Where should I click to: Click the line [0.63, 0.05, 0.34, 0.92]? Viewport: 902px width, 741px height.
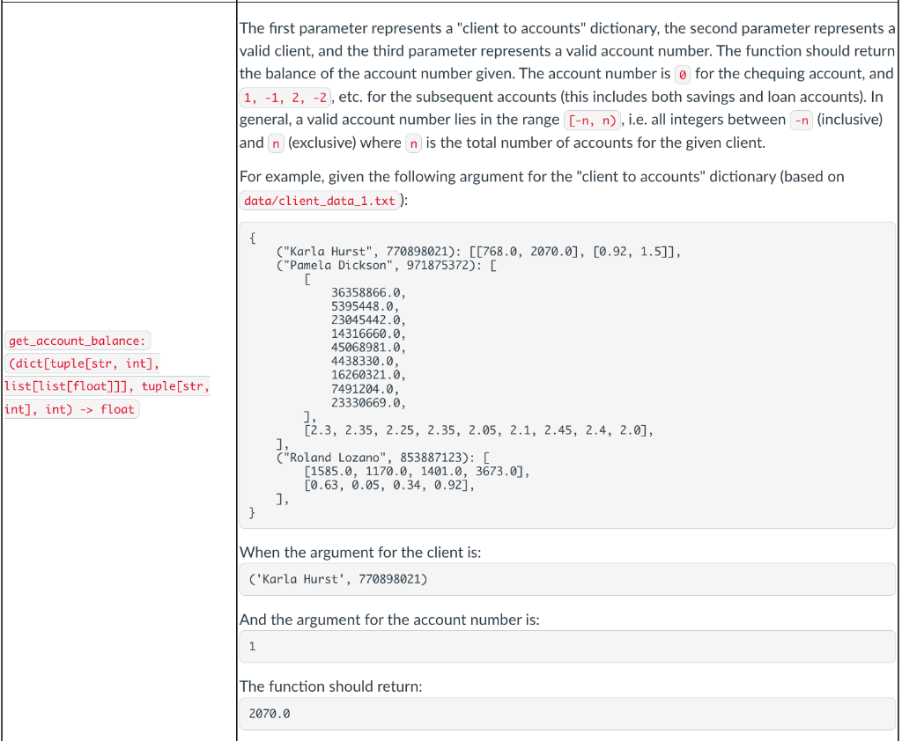click(x=389, y=486)
